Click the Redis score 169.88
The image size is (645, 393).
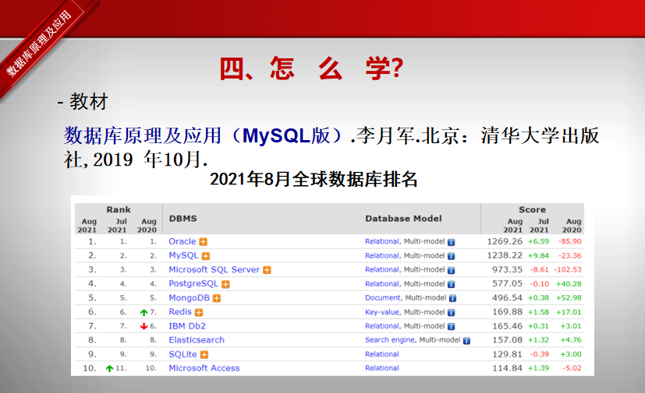pyautogui.click(x=507, y=312)
